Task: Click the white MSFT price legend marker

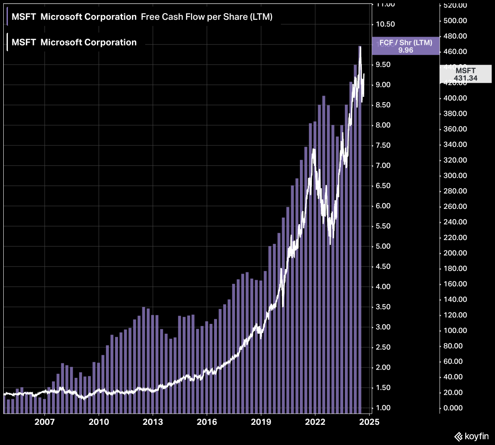Action: pyautogui.click(x=8, y=42)
